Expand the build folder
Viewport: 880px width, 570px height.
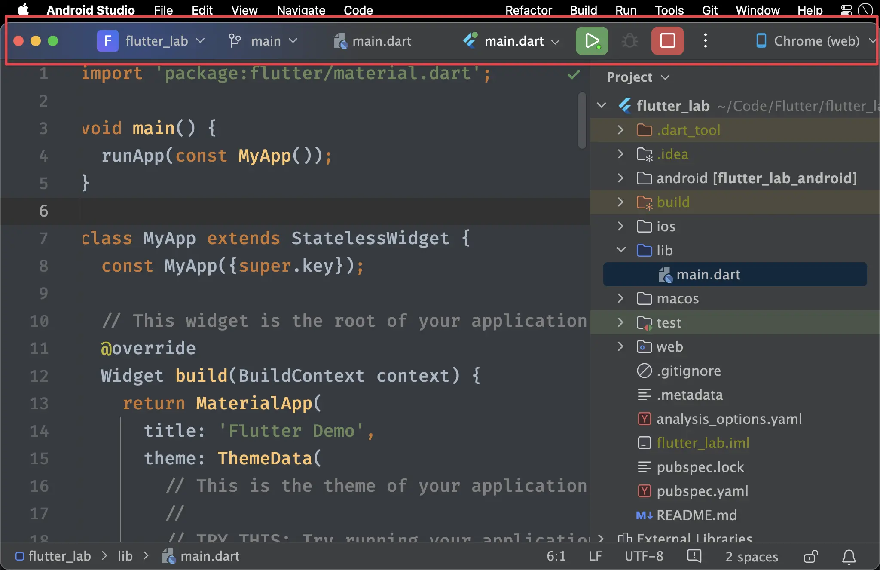[x=620, y=202]
